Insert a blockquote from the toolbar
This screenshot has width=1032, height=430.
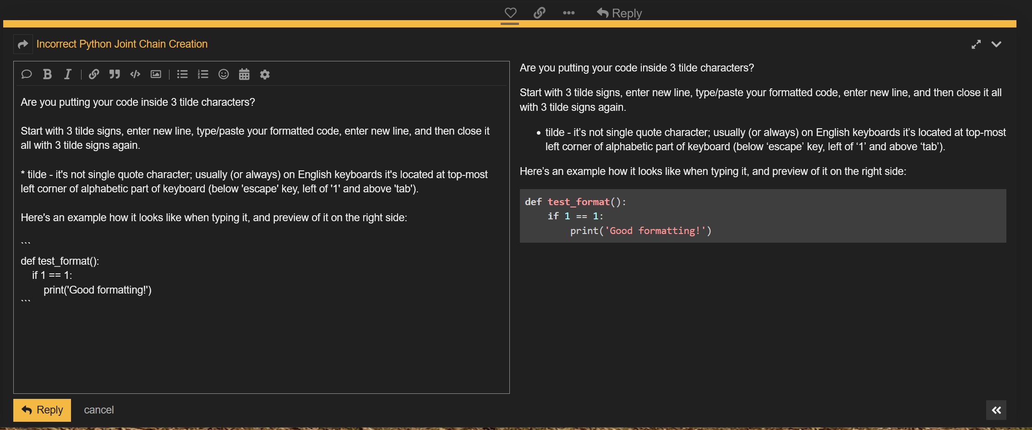click(115, 74)
